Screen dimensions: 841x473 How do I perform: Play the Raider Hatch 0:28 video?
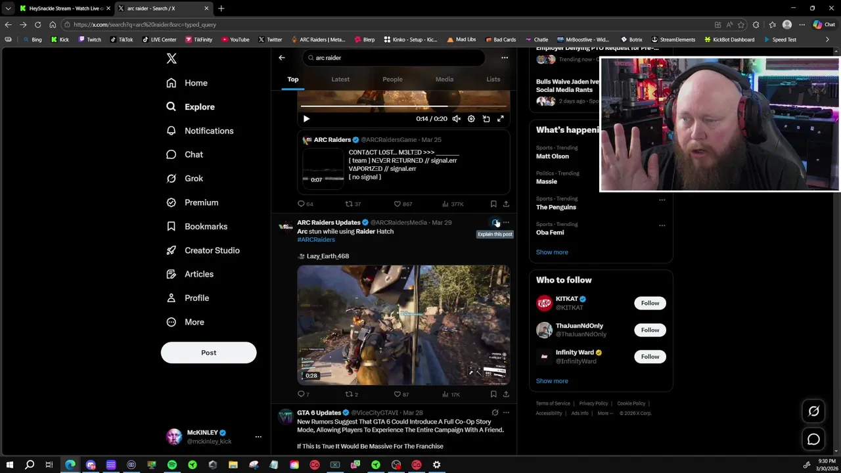tap(403, 325)
